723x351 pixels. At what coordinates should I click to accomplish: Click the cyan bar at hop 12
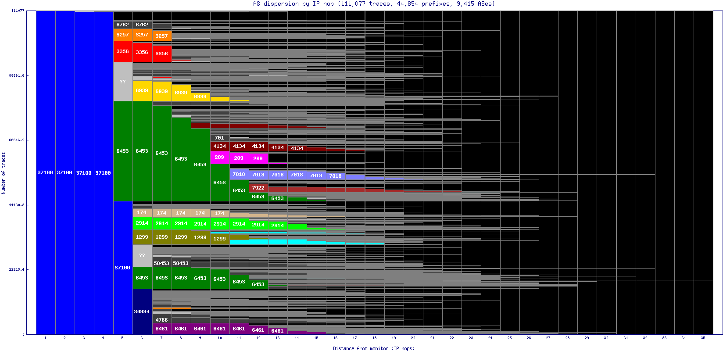point(258,242)
